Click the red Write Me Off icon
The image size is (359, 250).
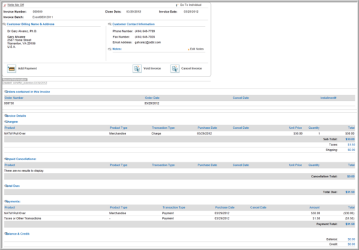coord(5,5)
